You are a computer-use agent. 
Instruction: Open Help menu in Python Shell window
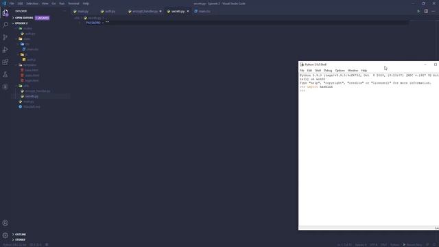tap(364, 71)
